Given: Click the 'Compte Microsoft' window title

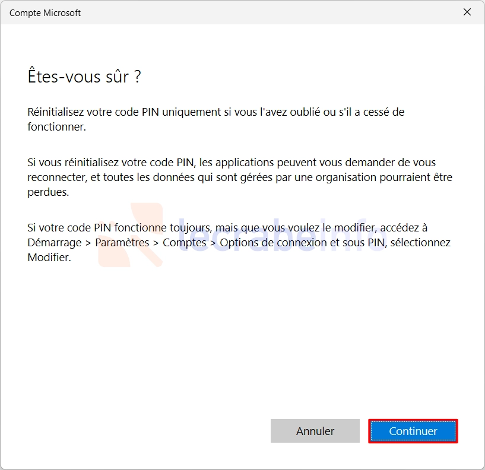Looking at the screenshot, I should (x=45, y=13).
